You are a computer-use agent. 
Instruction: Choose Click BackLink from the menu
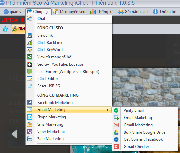(x=69, y=43)
